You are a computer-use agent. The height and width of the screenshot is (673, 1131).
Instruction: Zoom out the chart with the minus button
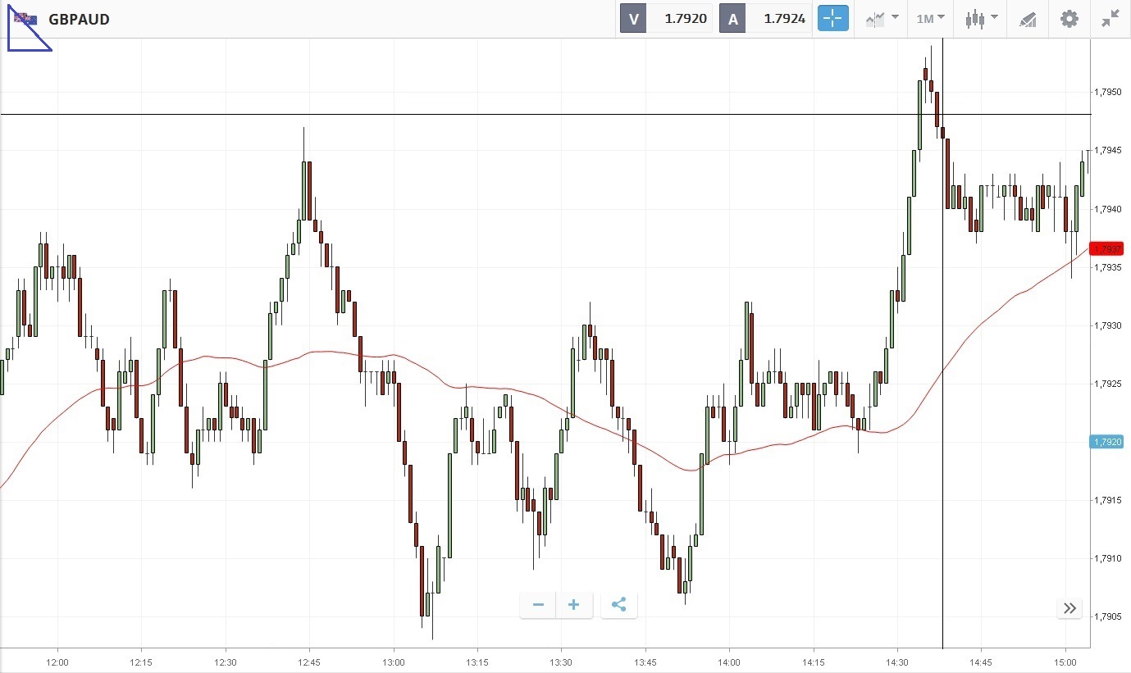pyautogui.click(x=538, y=605)
